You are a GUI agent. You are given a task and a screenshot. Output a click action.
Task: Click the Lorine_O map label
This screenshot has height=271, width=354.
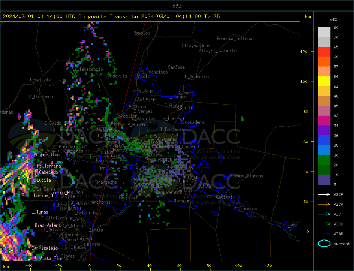pos(43,195)
